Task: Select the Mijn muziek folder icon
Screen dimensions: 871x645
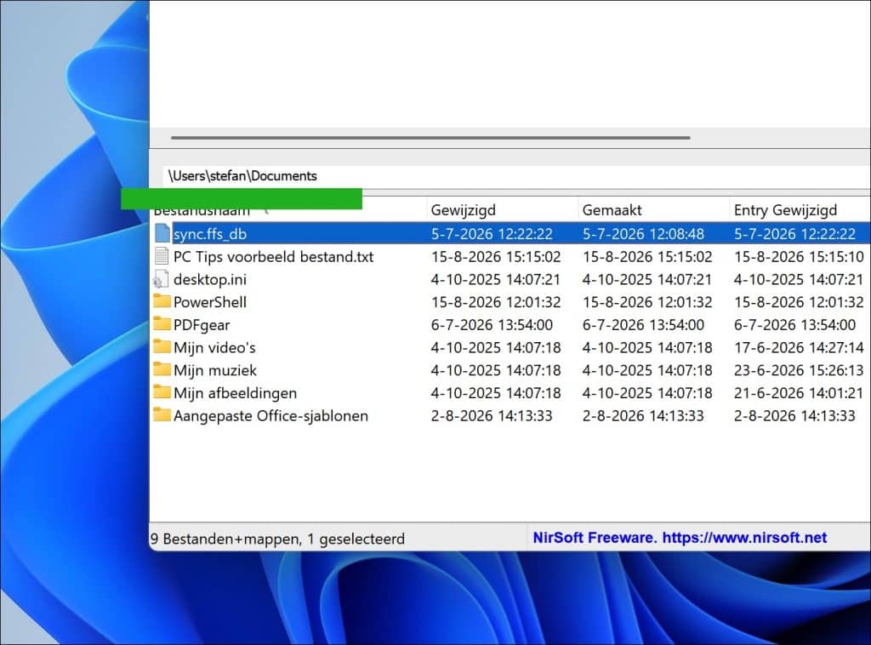Action: (162, 369)
